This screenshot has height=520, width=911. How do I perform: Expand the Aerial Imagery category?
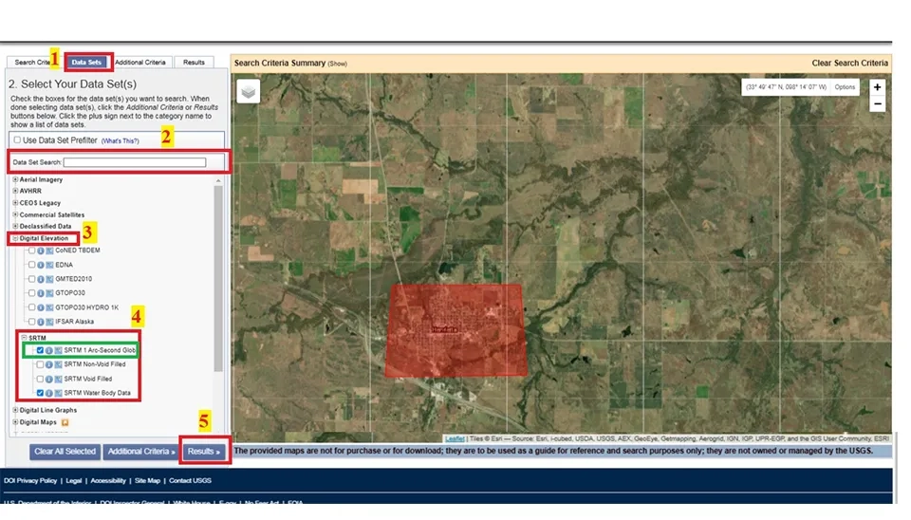[x=16, y=179]
